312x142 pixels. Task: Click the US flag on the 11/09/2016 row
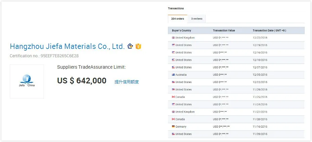click(173, 134)
